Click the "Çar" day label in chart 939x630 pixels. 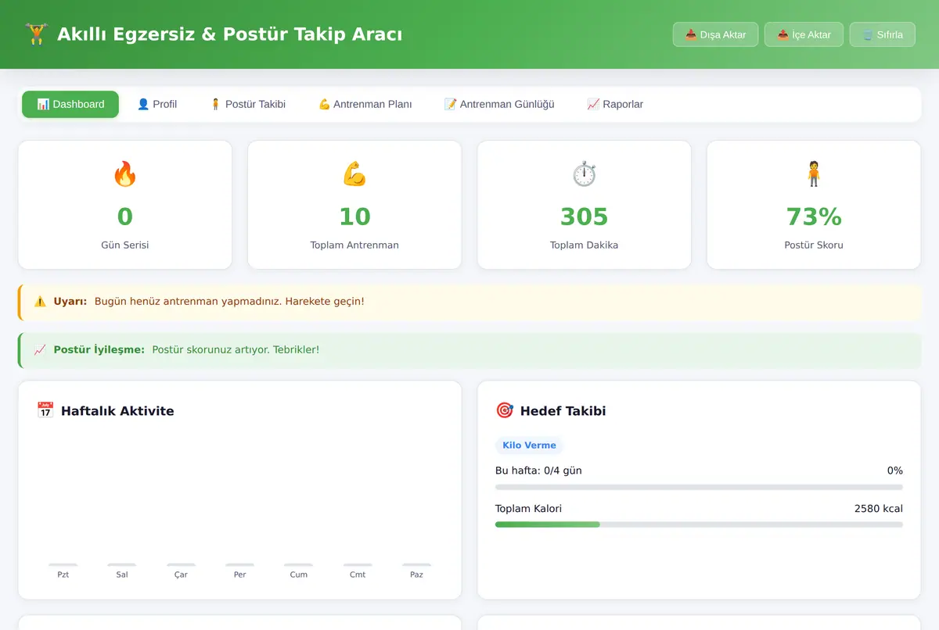(181, 575)
